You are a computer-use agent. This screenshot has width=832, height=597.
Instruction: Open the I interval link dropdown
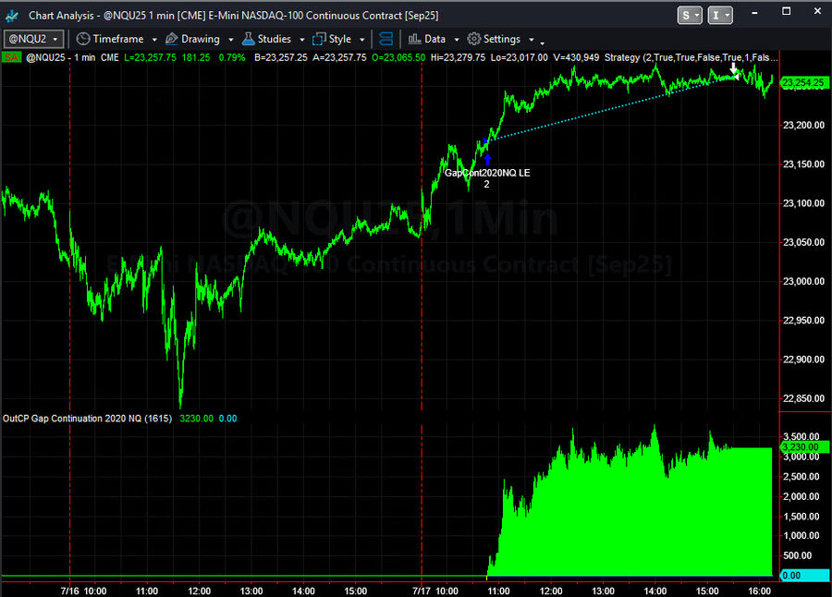[x=720, y=16]
